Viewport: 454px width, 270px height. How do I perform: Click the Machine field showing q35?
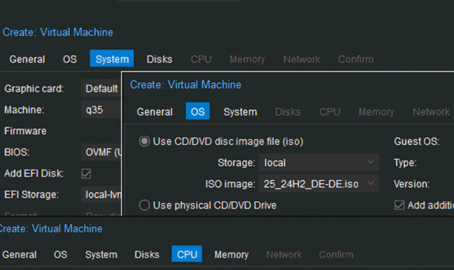(x=102, y=110)
